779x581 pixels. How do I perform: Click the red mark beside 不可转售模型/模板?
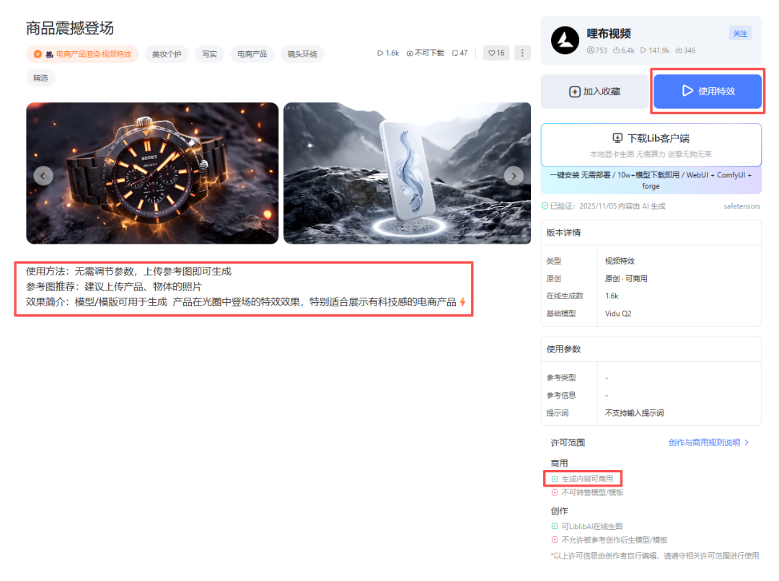point(555,492)
